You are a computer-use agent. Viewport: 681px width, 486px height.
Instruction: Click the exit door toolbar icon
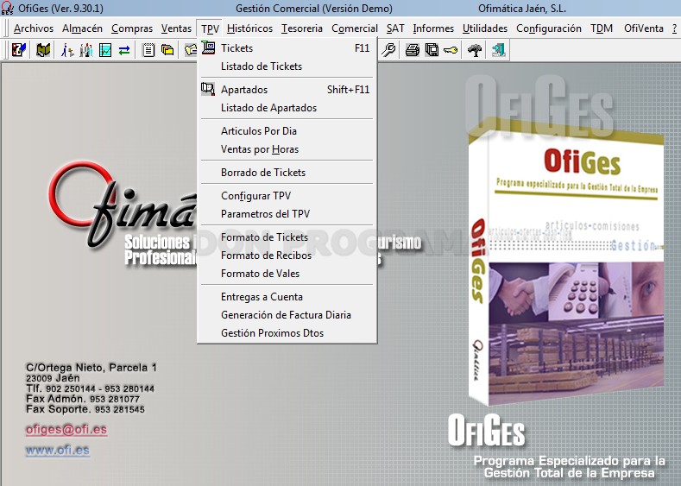click(x=499, y=50)
